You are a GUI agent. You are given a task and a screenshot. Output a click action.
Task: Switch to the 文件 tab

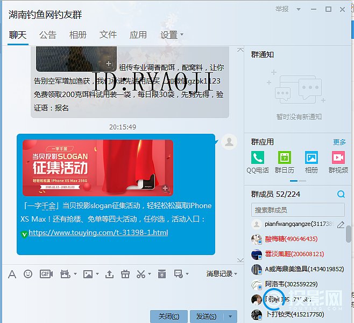[x=108, y=35]
